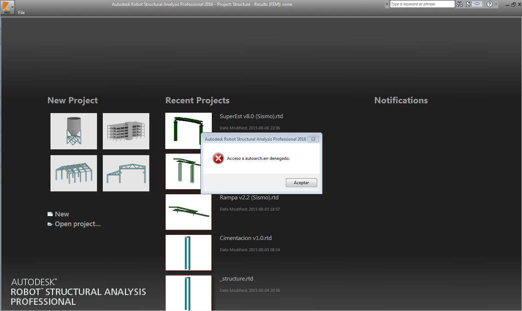522x311 pixels.
Task: Open the _structure.rtd project thumbnail
Action: [x=189, y=293]
